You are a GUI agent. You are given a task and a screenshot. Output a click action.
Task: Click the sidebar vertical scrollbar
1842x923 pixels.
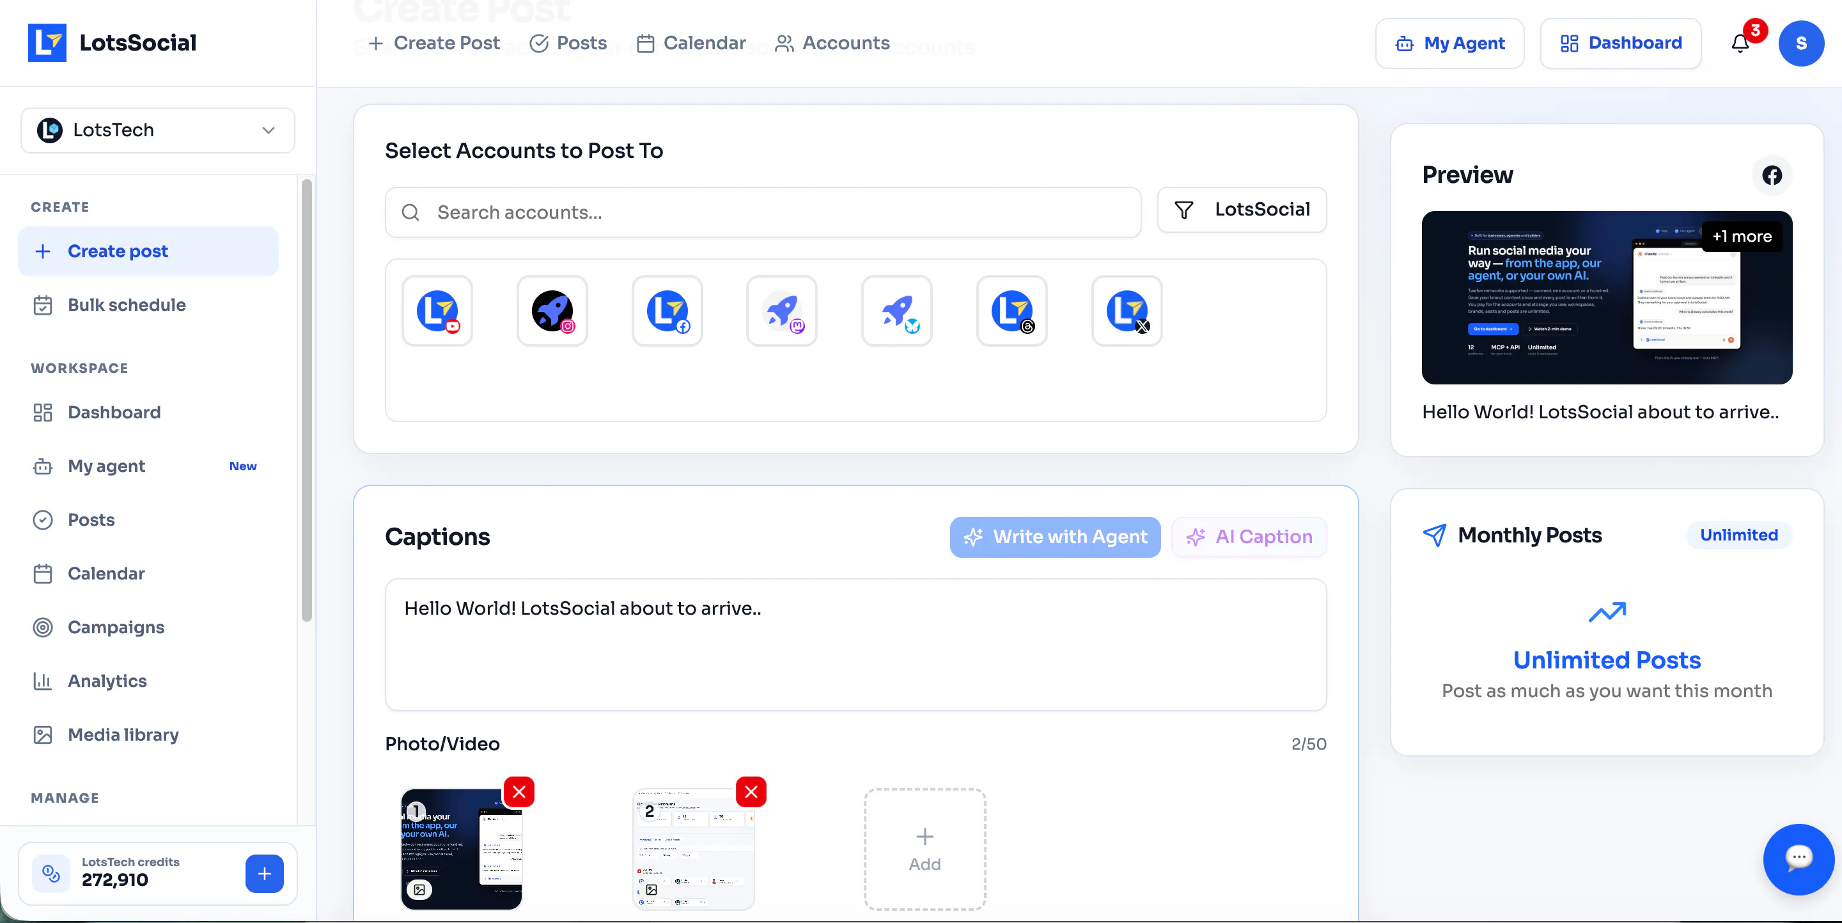[x=307, y=400]
